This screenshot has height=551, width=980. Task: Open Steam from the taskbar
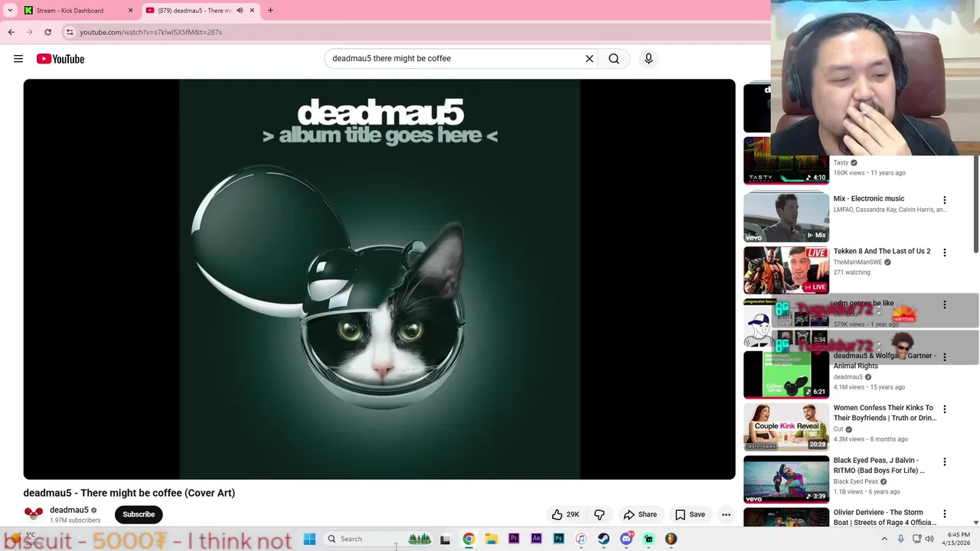point(603,539)
